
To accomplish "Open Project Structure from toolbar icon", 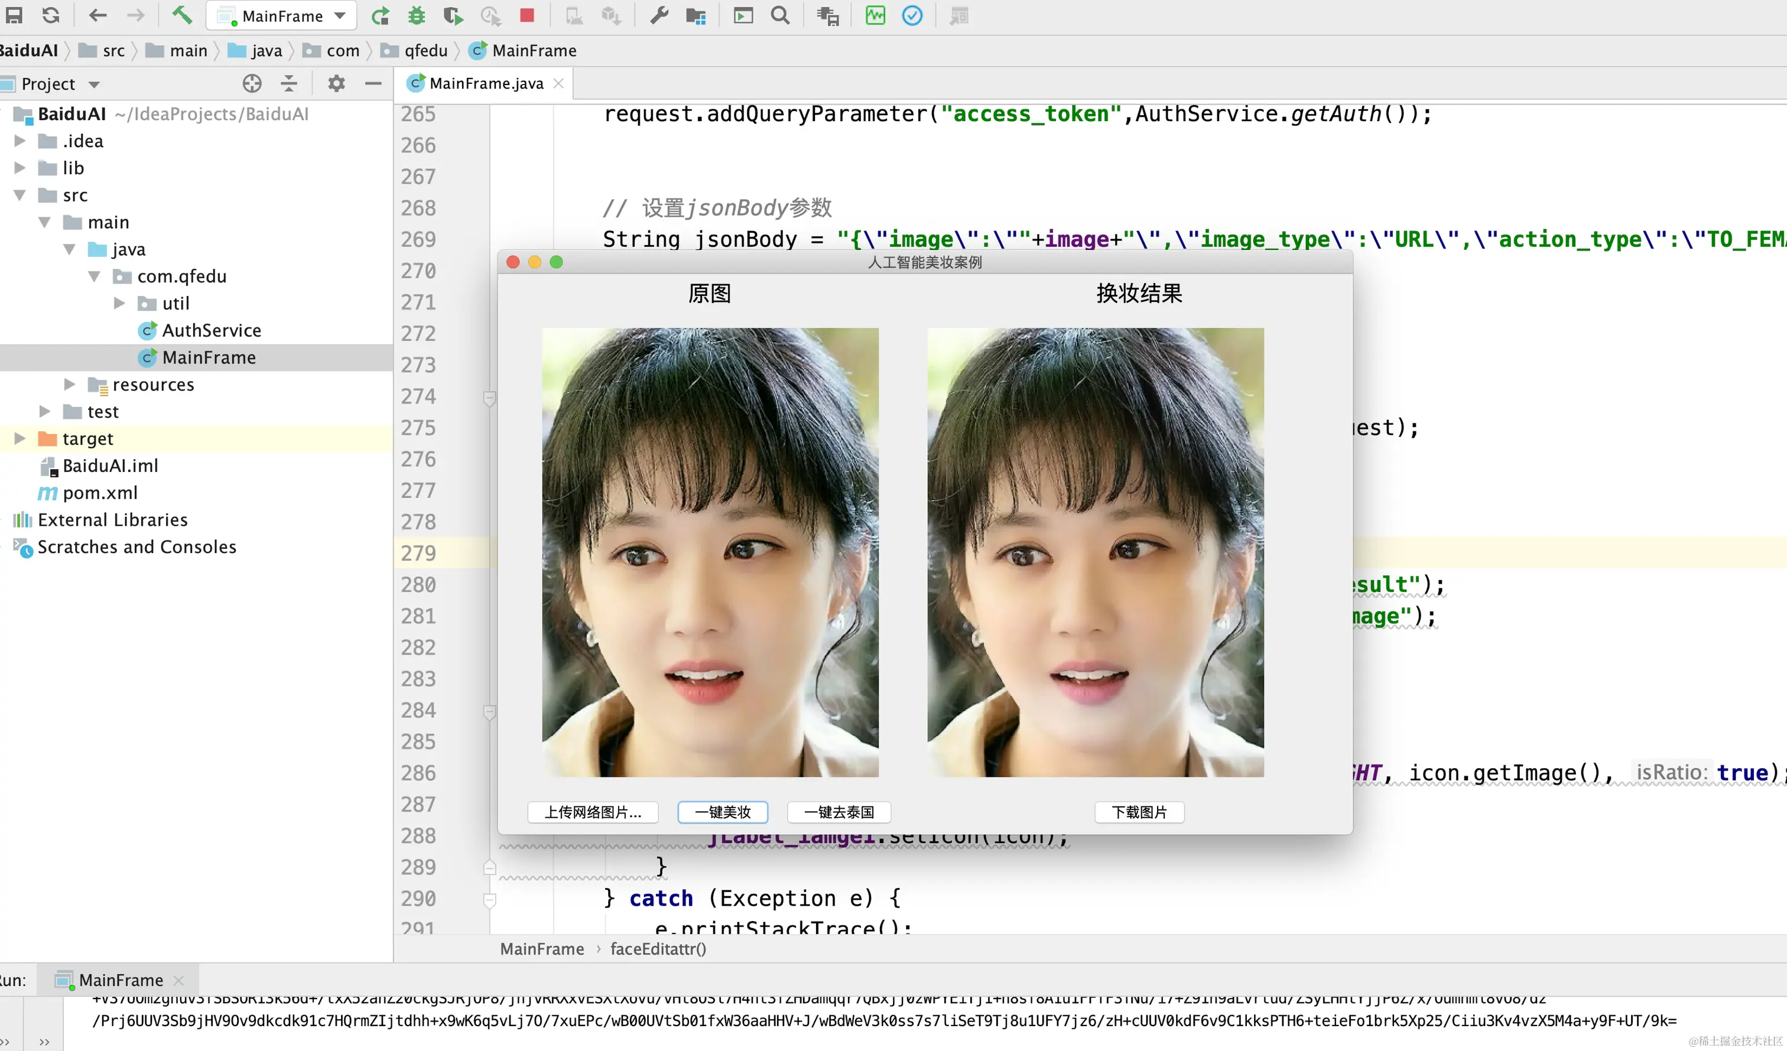I will pyautogui.click(x=696, y=15).
